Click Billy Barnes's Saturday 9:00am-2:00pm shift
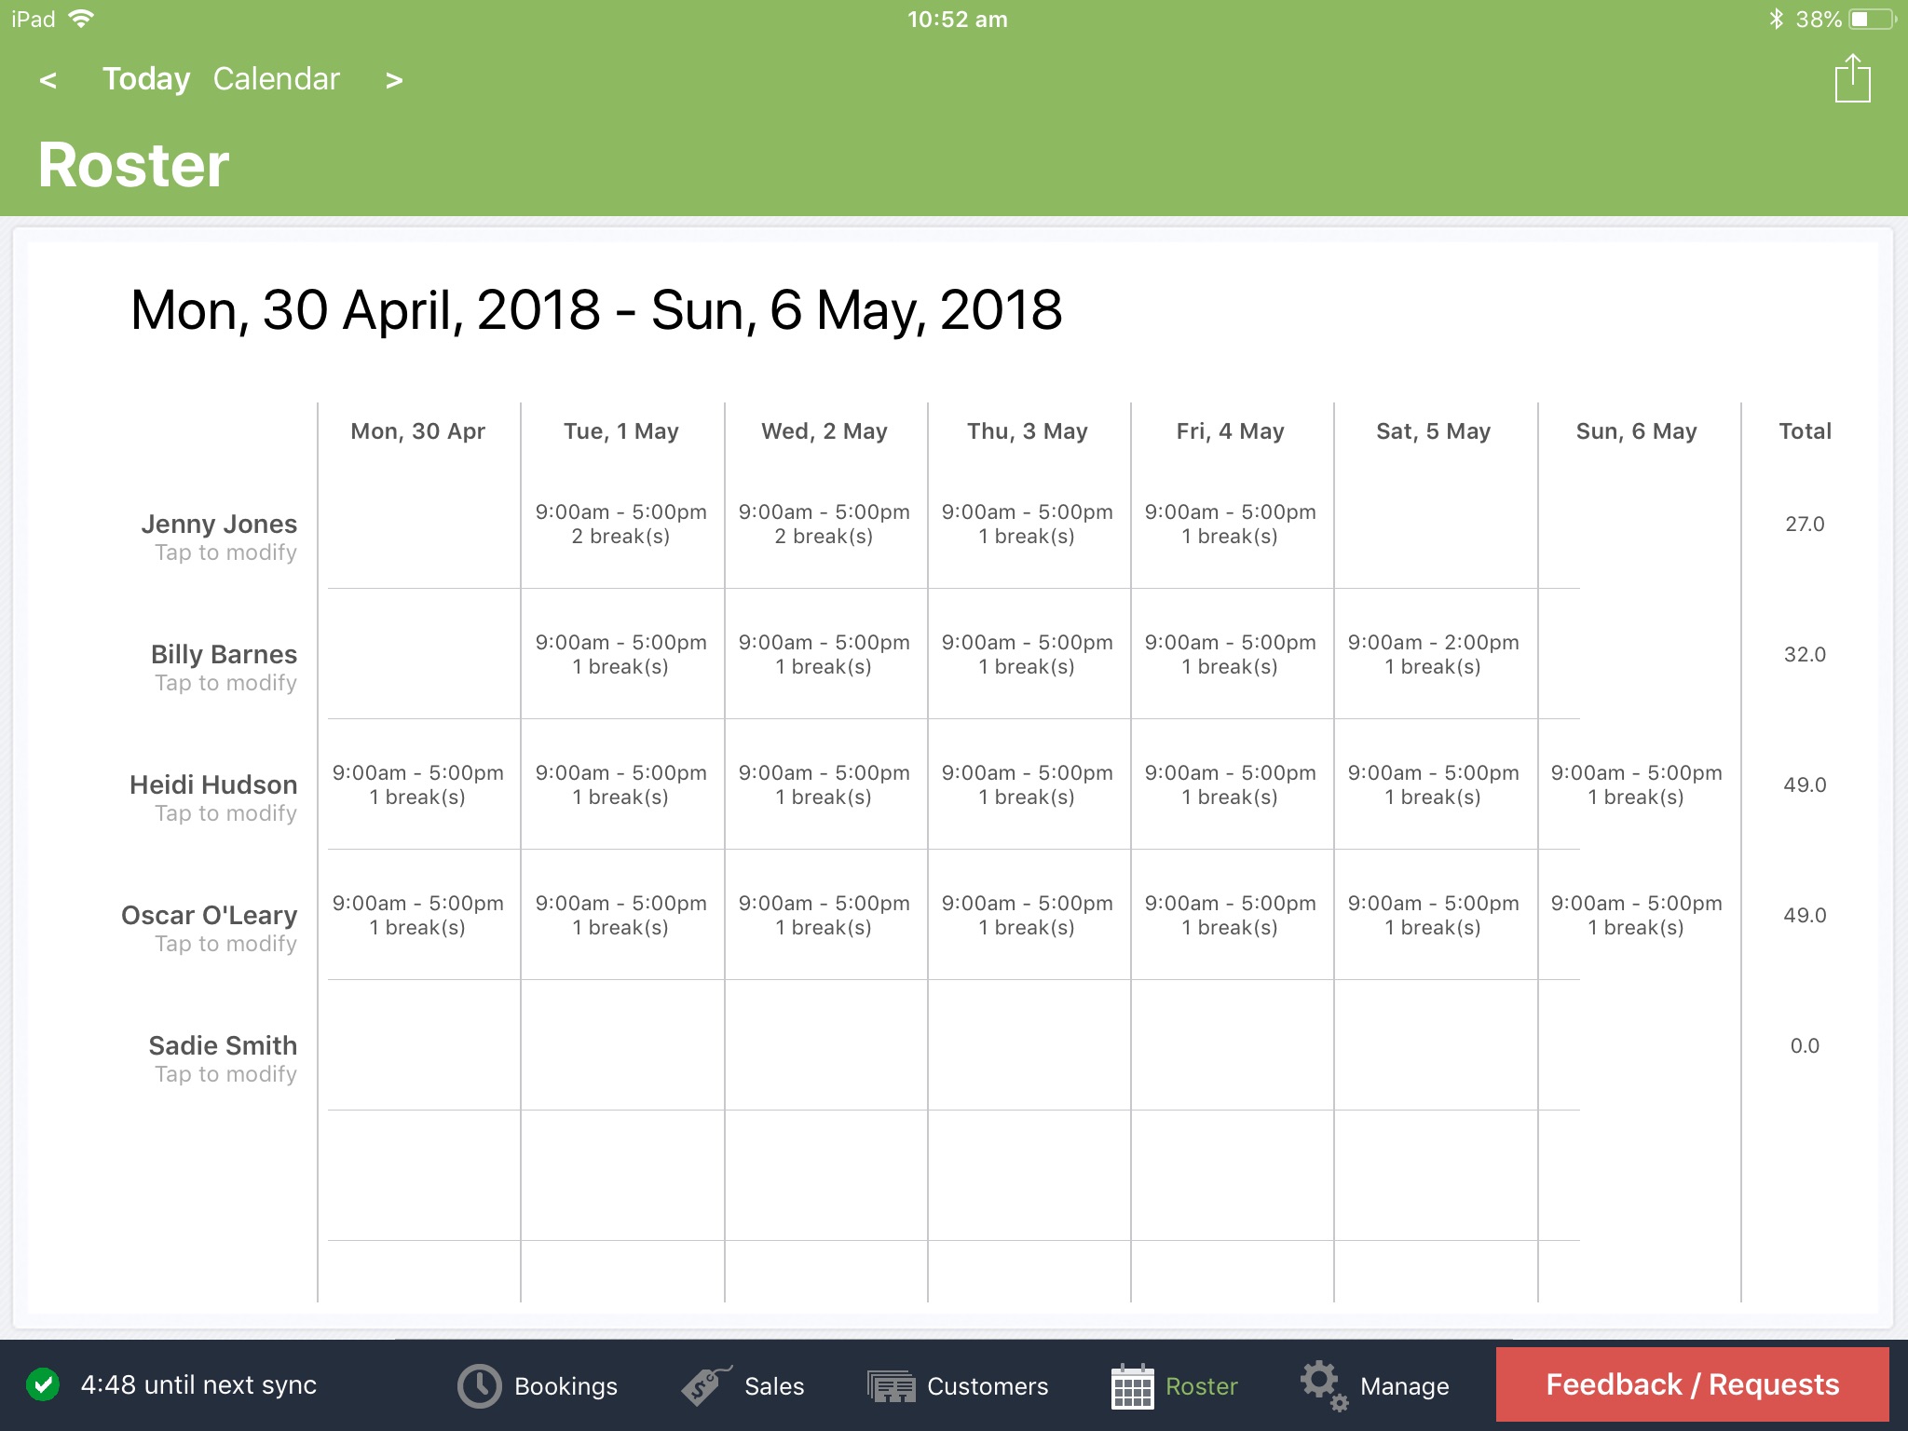This screenshot has width=1908, height=1431. coord(1434,654)
